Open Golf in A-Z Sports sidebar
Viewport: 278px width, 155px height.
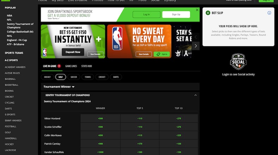pos(8,132)
